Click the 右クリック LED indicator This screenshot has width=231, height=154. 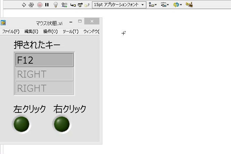62,124
